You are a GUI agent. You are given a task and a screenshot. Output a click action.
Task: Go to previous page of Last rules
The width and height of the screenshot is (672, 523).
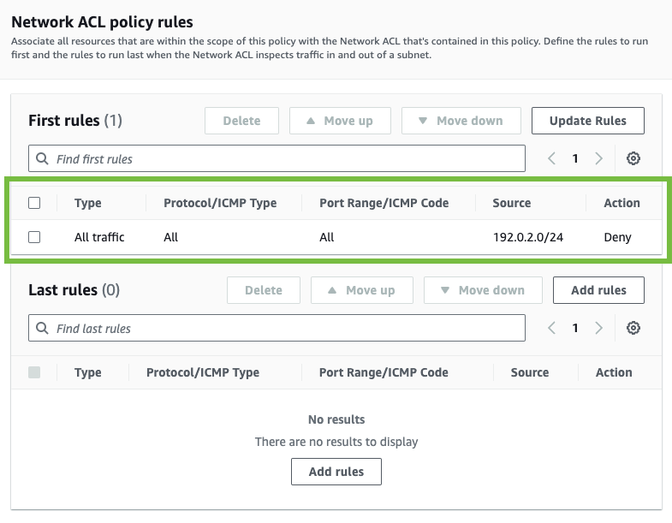pyautogui.click(x=551, y=328)
